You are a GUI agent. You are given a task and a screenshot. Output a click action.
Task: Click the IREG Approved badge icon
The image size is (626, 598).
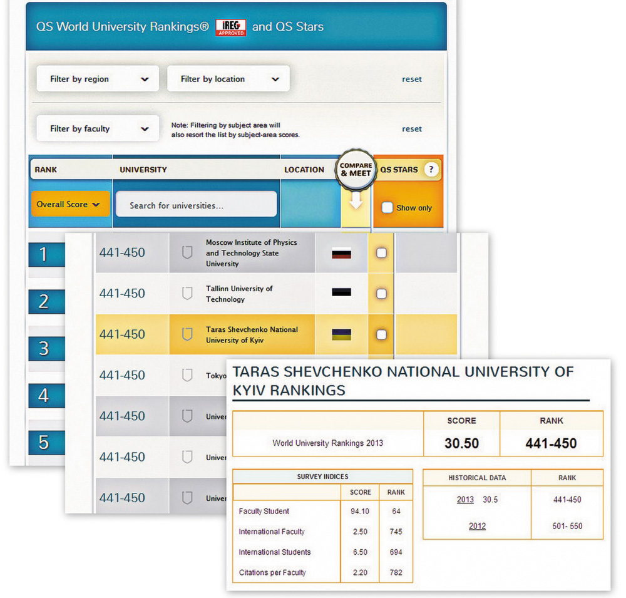tap(230, 28)
